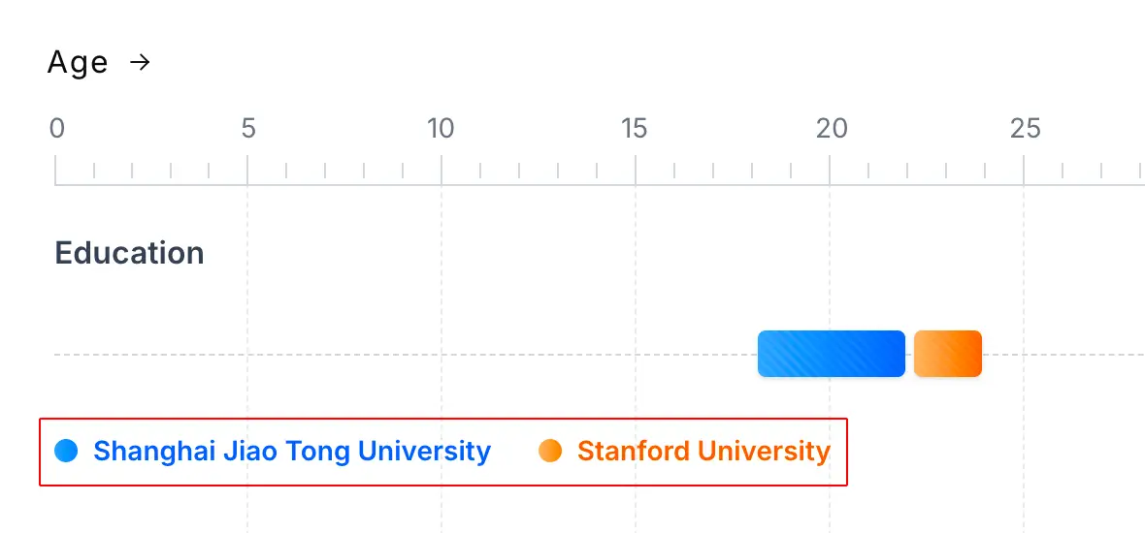Click the age 25 axis label

(1025, 128)
